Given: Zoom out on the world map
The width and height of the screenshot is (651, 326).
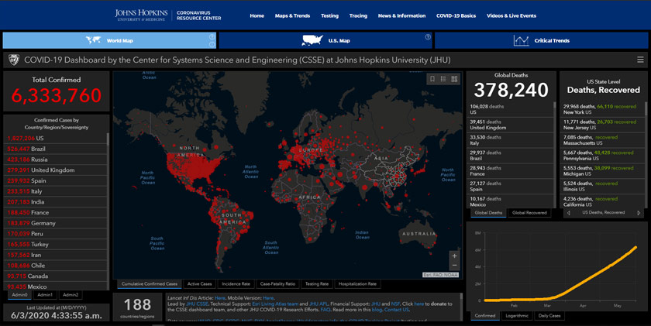Looking at the screenshot, I should (454, 266).
